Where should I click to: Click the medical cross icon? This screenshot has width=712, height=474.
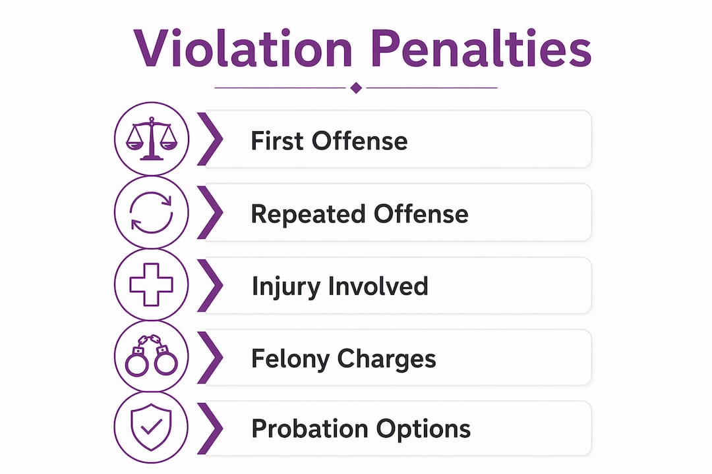pyautogui.click(x=151, y=284)
